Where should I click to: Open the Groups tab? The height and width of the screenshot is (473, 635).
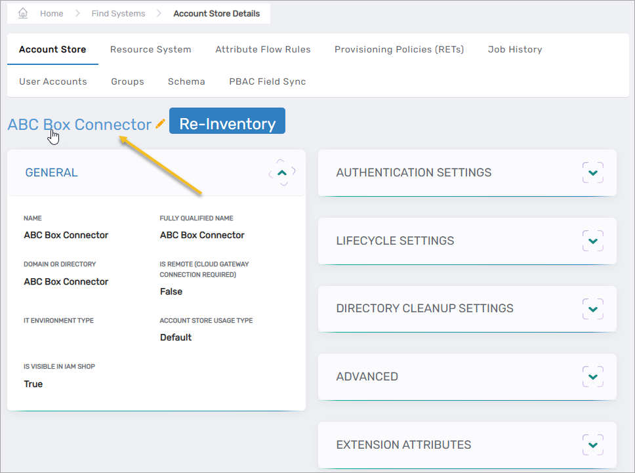pyautogui.click(x=127, y=81)
